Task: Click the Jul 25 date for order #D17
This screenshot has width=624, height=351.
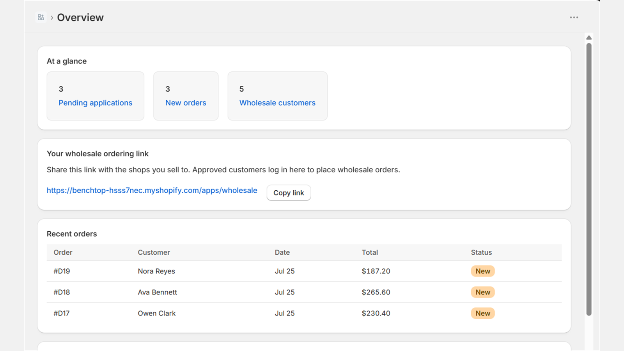Action: (x=285, y=313)
